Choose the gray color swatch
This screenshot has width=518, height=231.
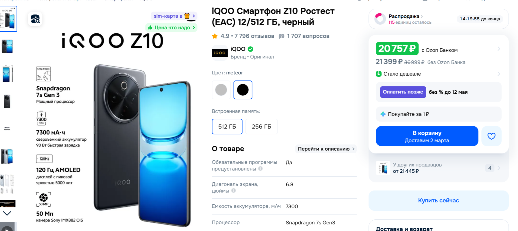(x=221, y=90)
